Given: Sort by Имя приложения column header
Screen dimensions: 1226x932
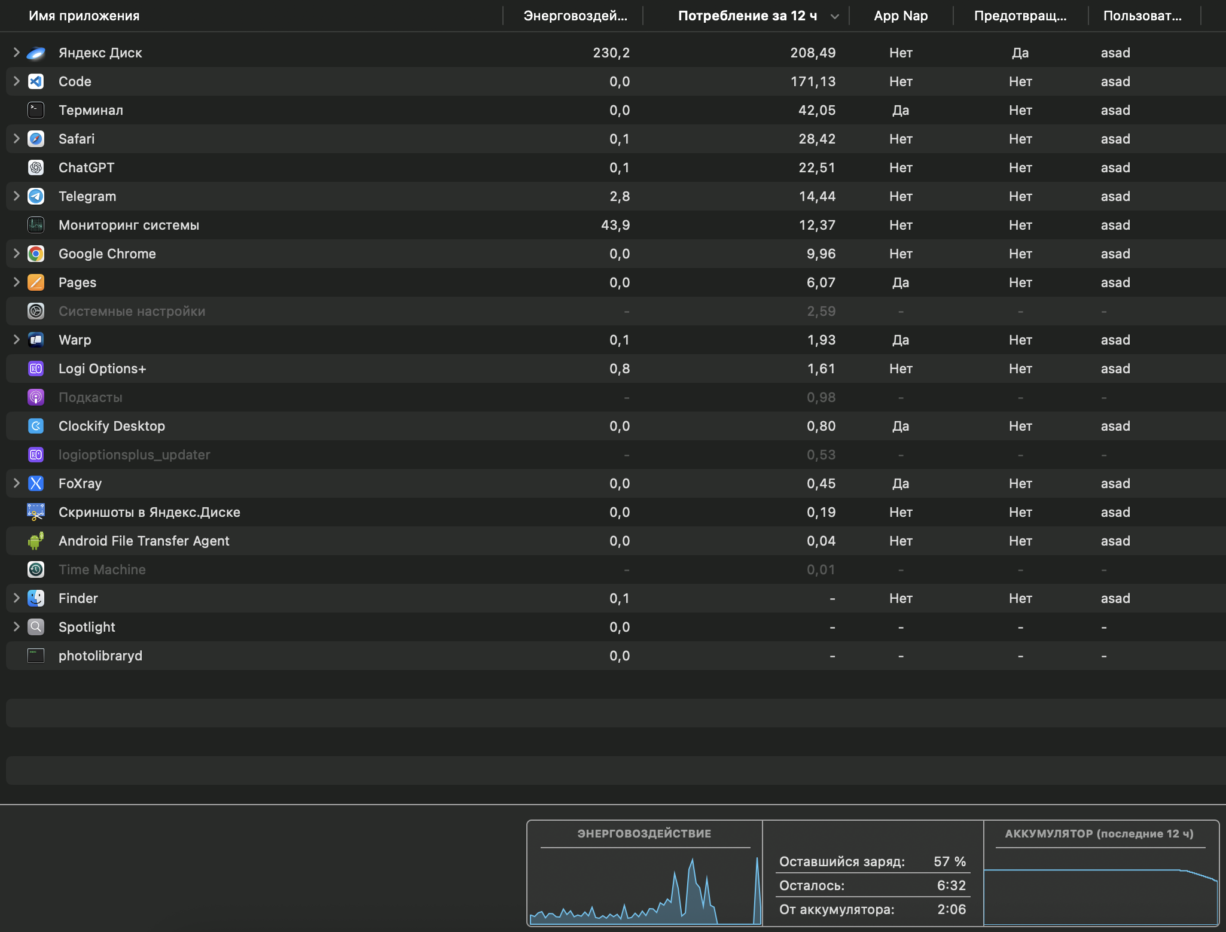Looking at the screenshot, I should coord(84,16).
